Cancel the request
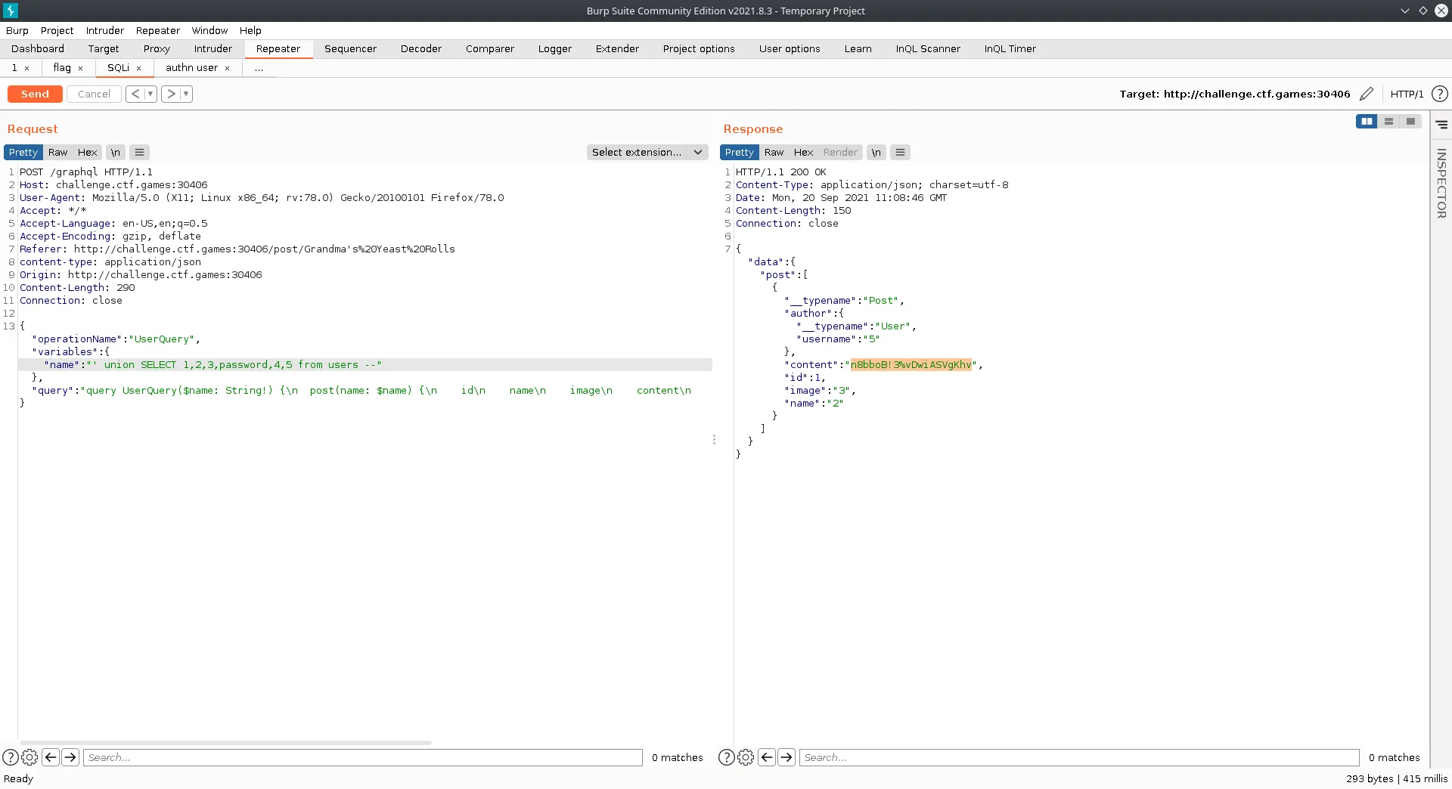Screen dimensions: 1452x789 coord(94,94)
